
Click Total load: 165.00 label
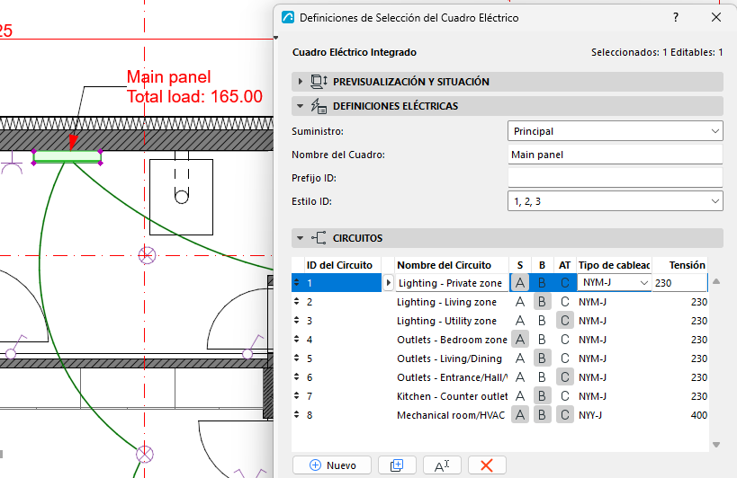[194, 97]
